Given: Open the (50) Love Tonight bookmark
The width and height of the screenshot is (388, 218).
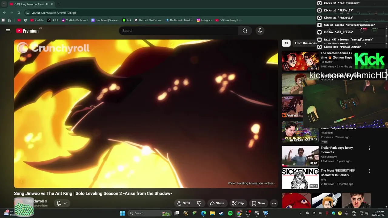Looking at the screenshot, I should (x=229, y=20).
